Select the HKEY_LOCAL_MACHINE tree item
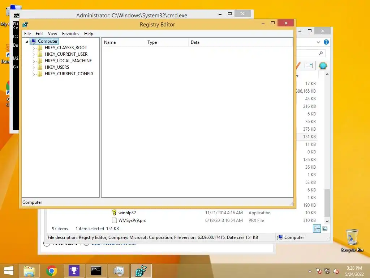Screen dimensions: 370x278 point(68,60)
